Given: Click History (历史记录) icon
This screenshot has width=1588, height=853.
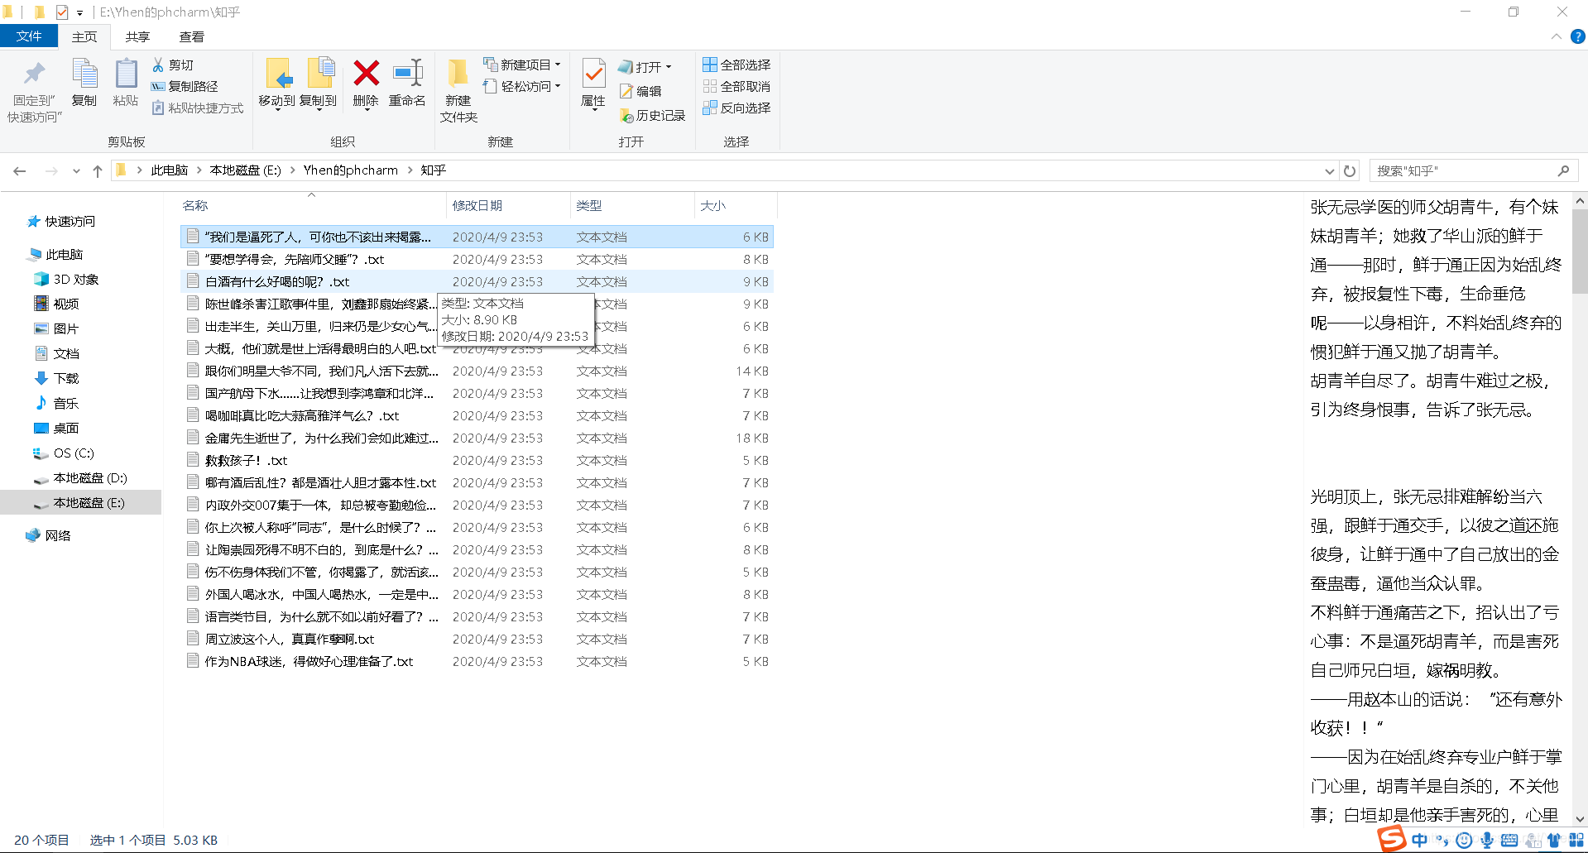Looking at the screenshot, I should coord(627,116).
